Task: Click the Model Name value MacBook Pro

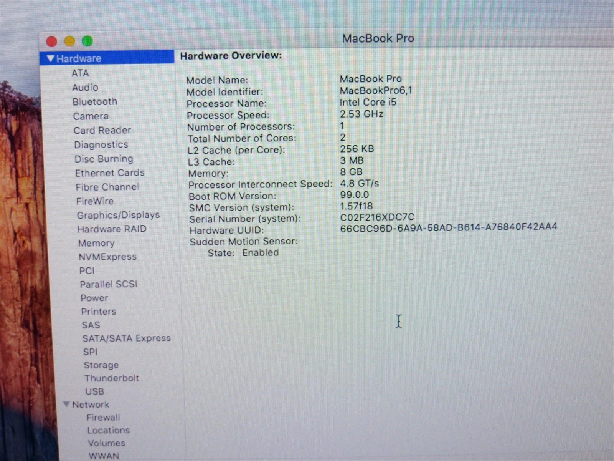Action: point(371,79)
